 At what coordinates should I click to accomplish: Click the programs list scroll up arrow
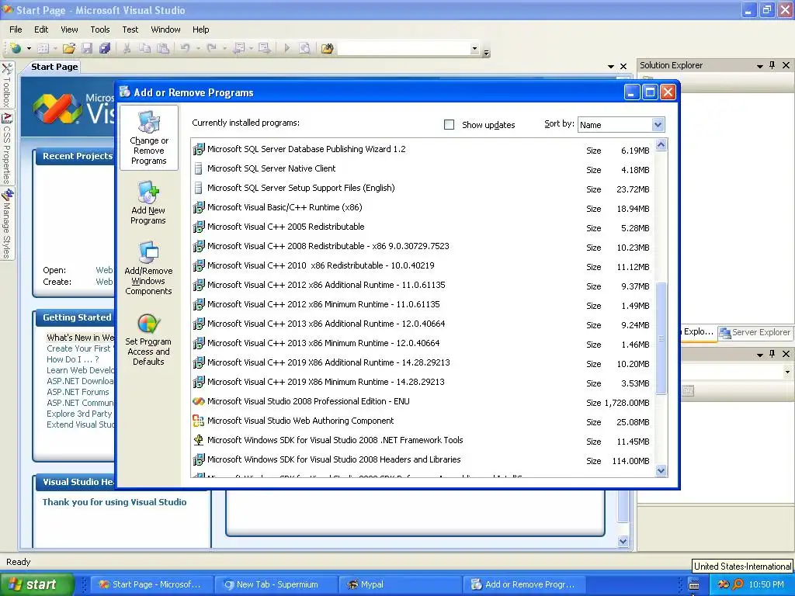(x=661, y=145)
